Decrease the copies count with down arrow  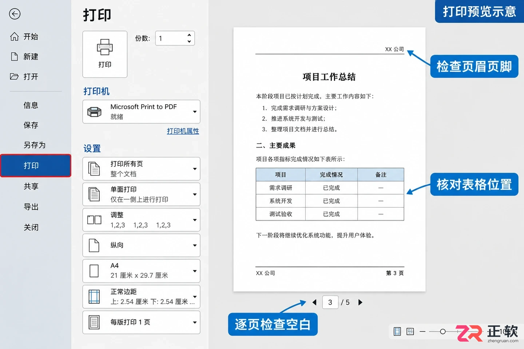point(189,41)
